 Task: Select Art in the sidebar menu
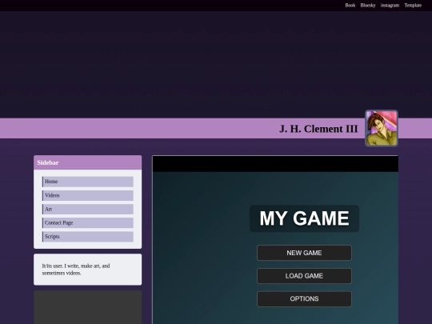[88, 209]
